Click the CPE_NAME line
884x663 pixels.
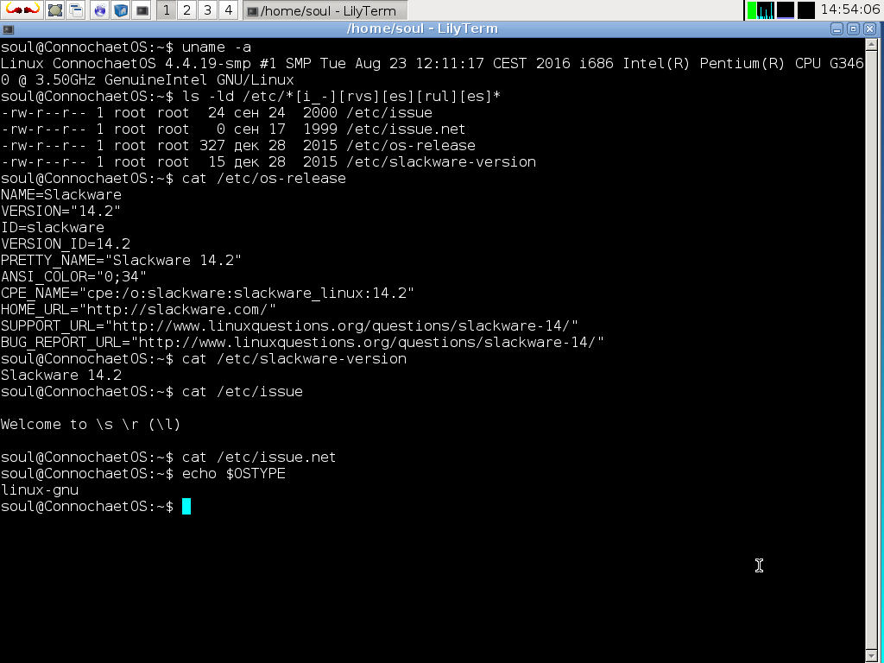[207, 293]
